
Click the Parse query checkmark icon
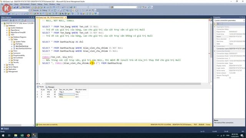click(x=52, y=10)
